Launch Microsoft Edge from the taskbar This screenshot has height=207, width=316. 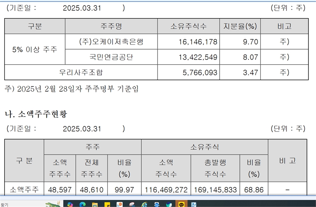[x=82, y=204]
